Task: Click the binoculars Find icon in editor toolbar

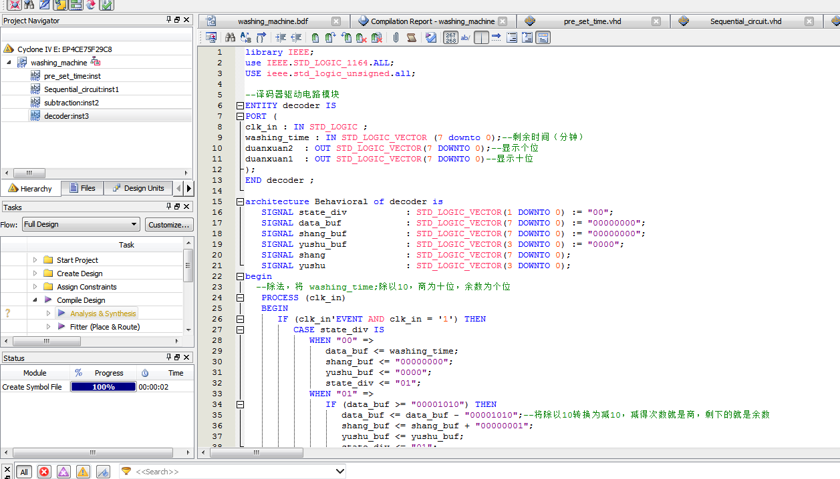Action: 230,37
